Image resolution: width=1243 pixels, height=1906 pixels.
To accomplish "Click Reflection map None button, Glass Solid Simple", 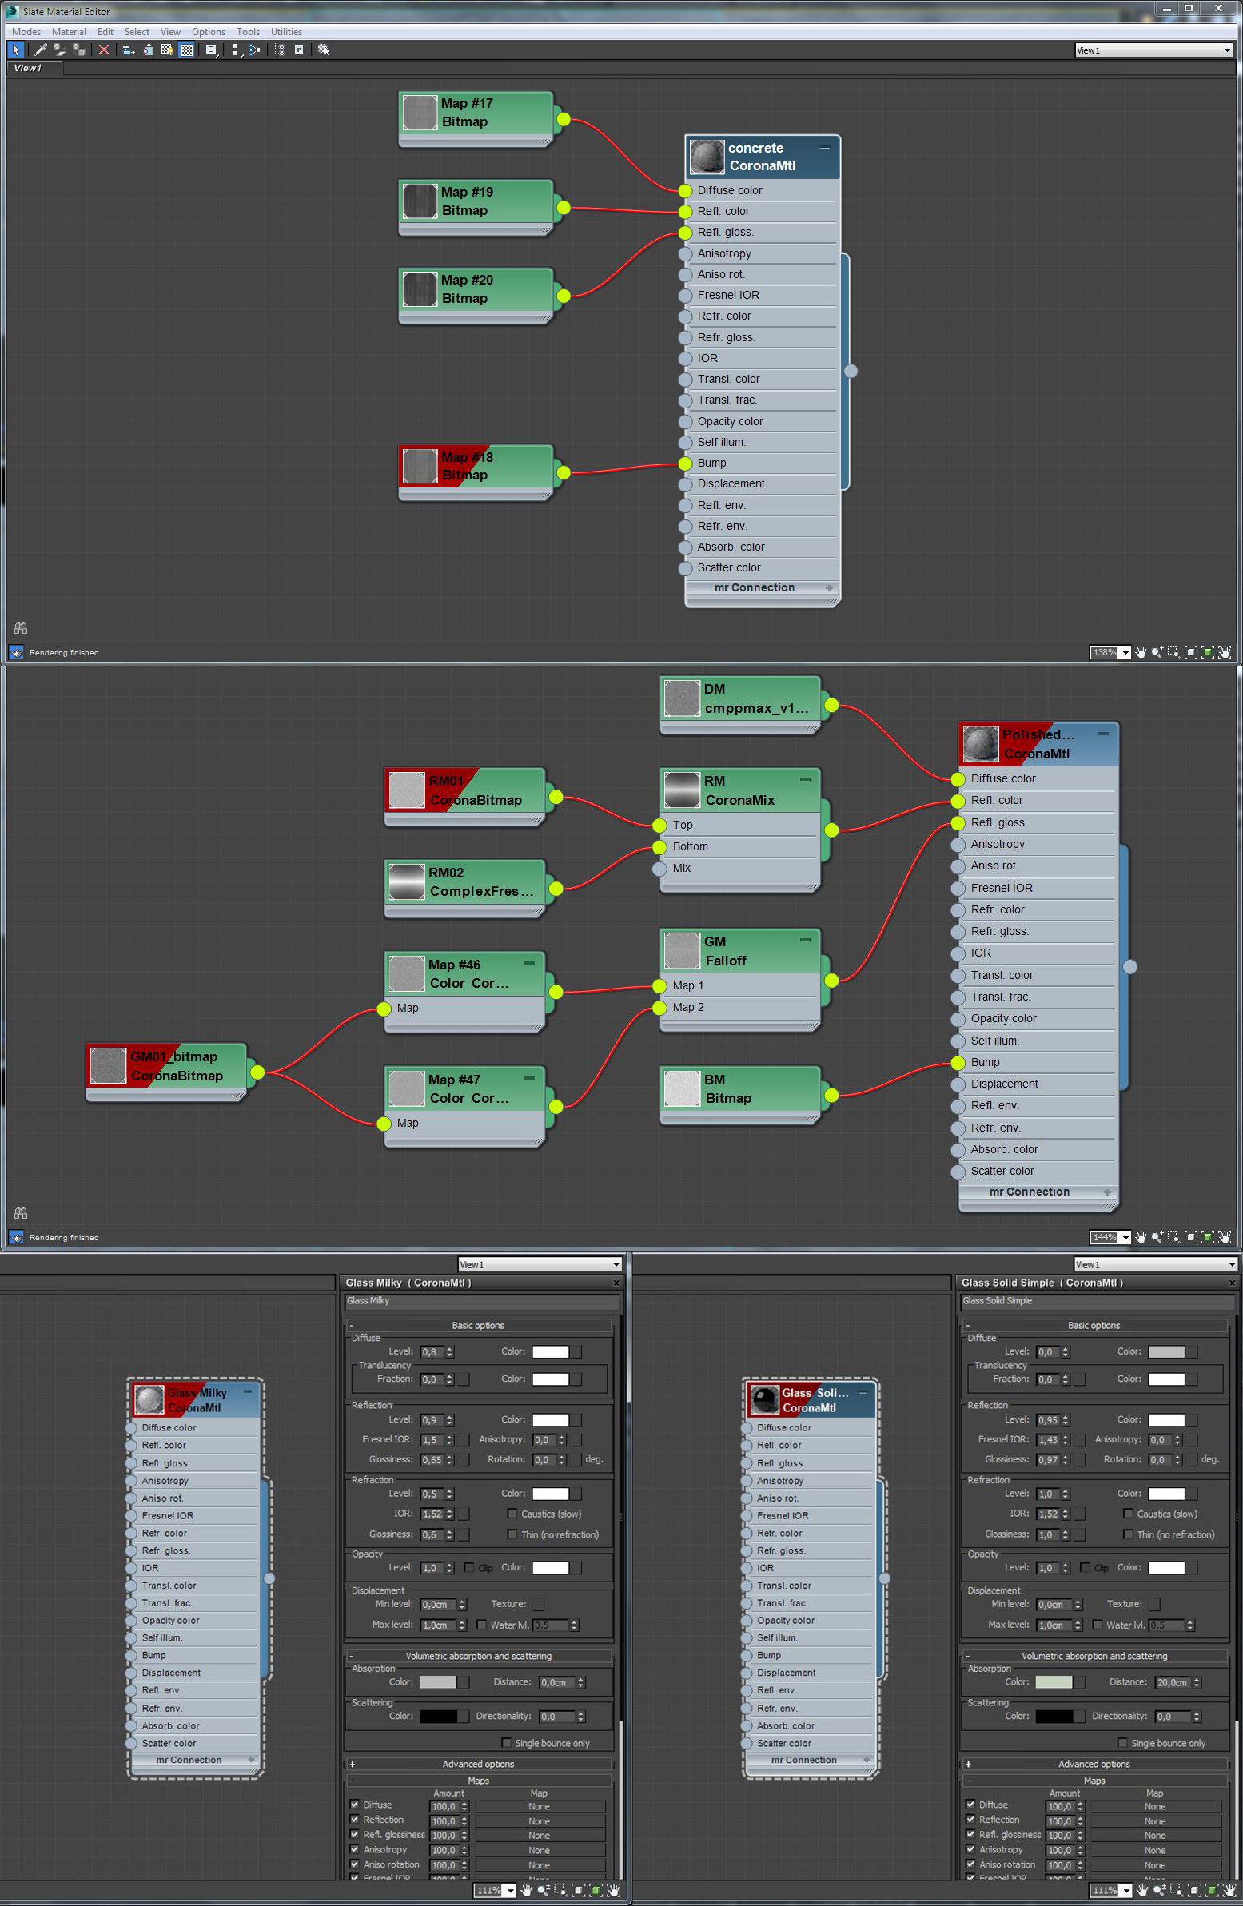I will coord(1155,1820).
